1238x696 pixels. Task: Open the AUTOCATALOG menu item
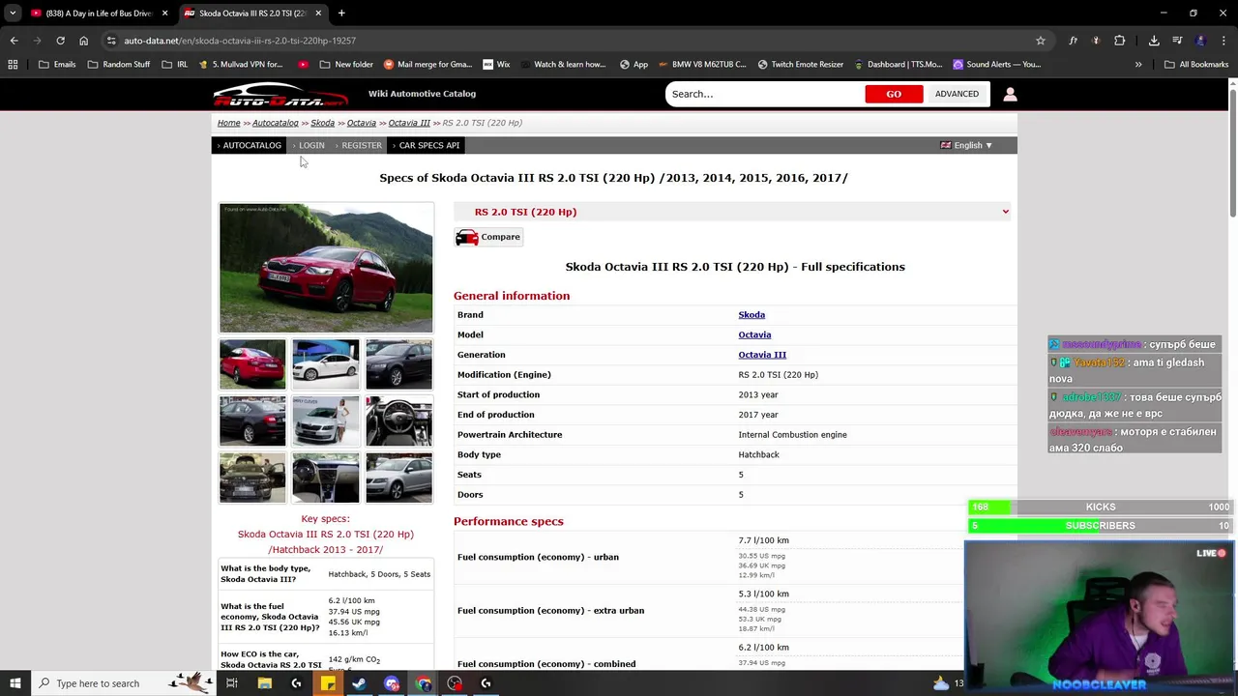tap(251, 145)
